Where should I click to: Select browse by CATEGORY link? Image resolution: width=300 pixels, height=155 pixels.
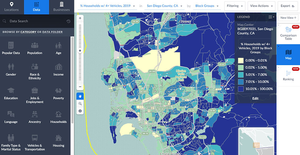28,32
